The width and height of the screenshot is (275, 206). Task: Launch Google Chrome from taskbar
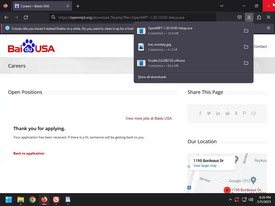coord(32,200)
